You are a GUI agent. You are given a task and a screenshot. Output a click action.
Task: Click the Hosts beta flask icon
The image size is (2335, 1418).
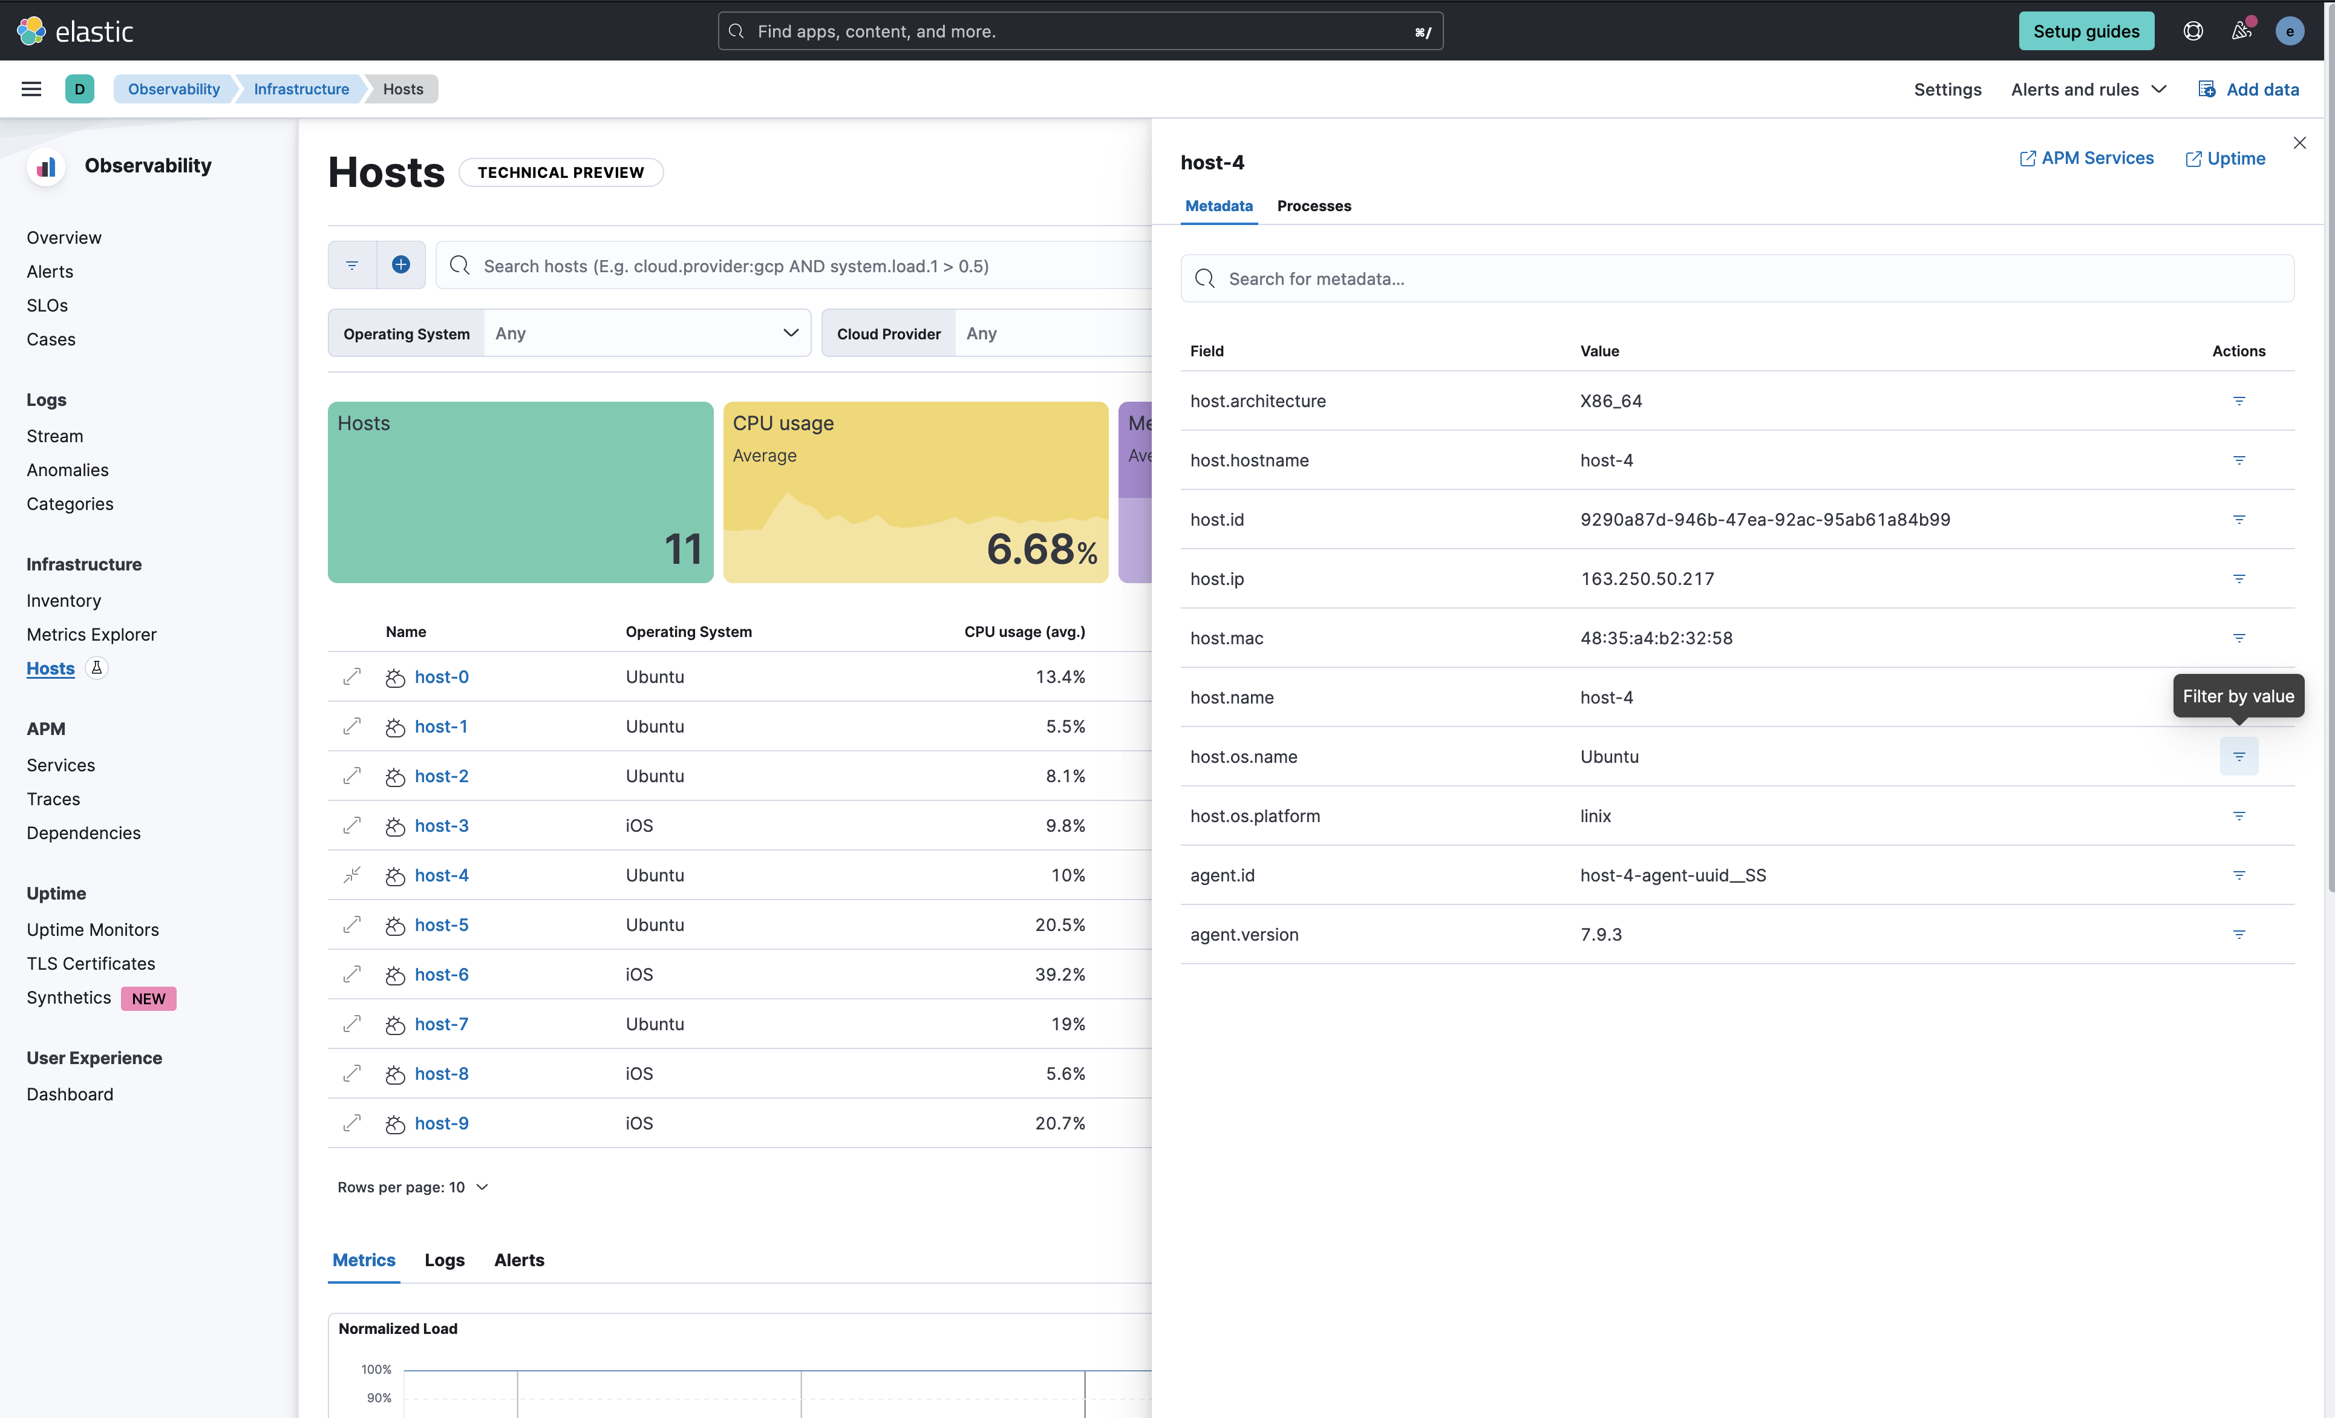click(x=97, y=668)
